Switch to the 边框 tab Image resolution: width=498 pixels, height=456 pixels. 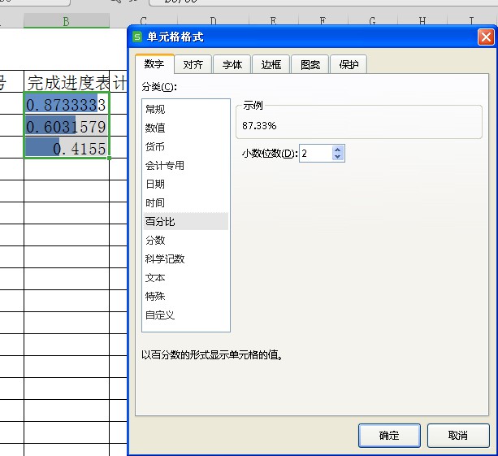click(271, 65)
